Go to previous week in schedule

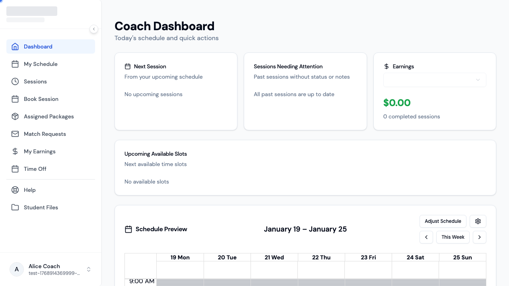point(426,237)
